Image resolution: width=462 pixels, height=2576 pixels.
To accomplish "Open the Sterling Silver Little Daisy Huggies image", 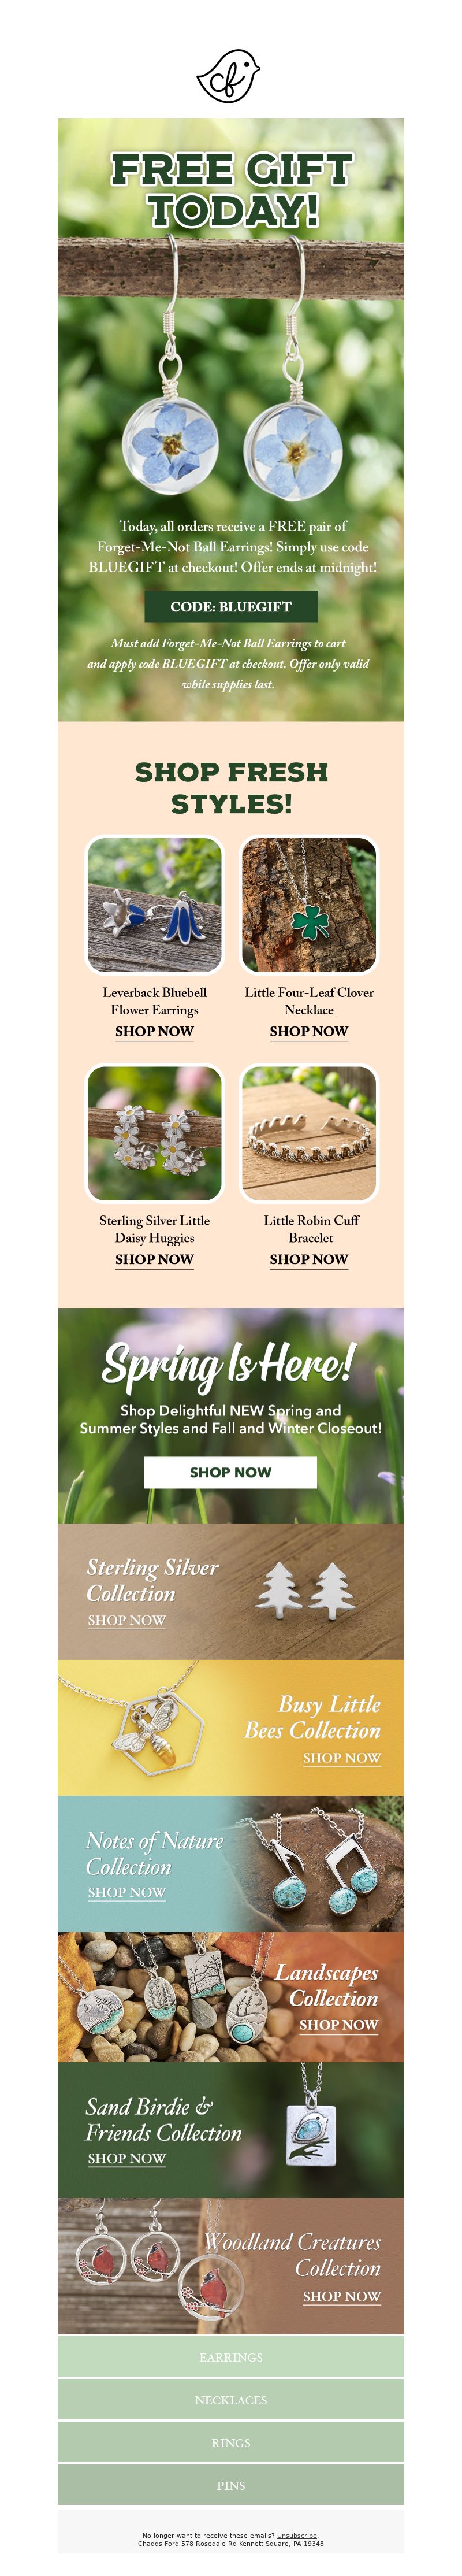I will tap(154, 1133).
